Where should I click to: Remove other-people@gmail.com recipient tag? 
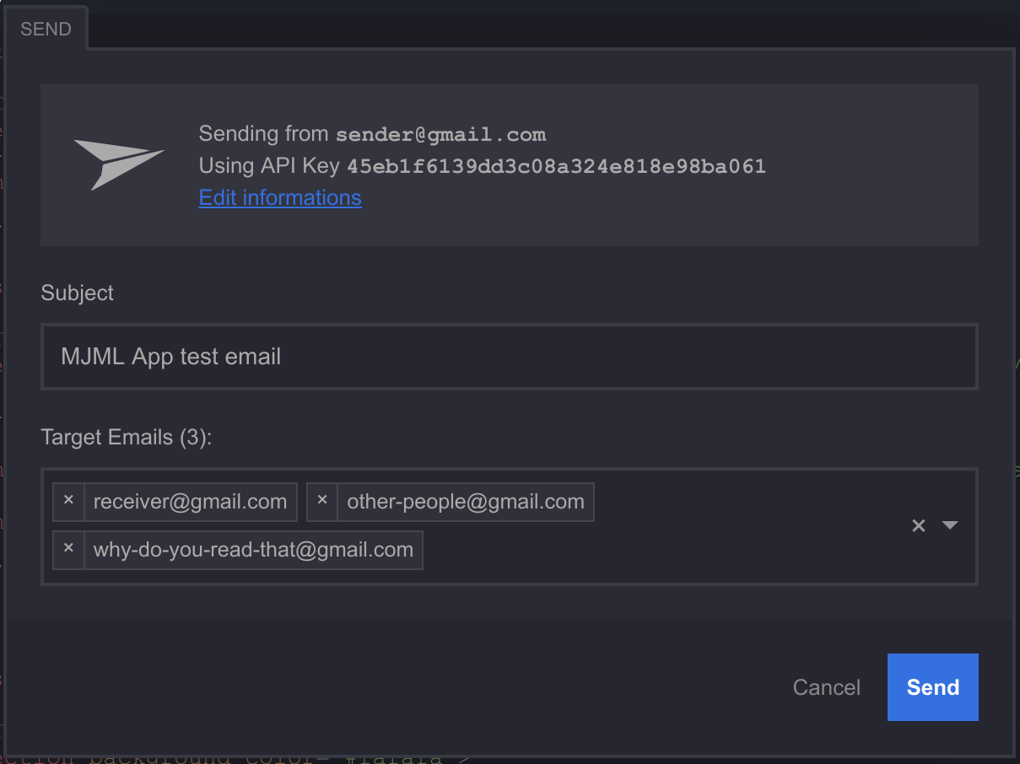[x=322, y=502]
